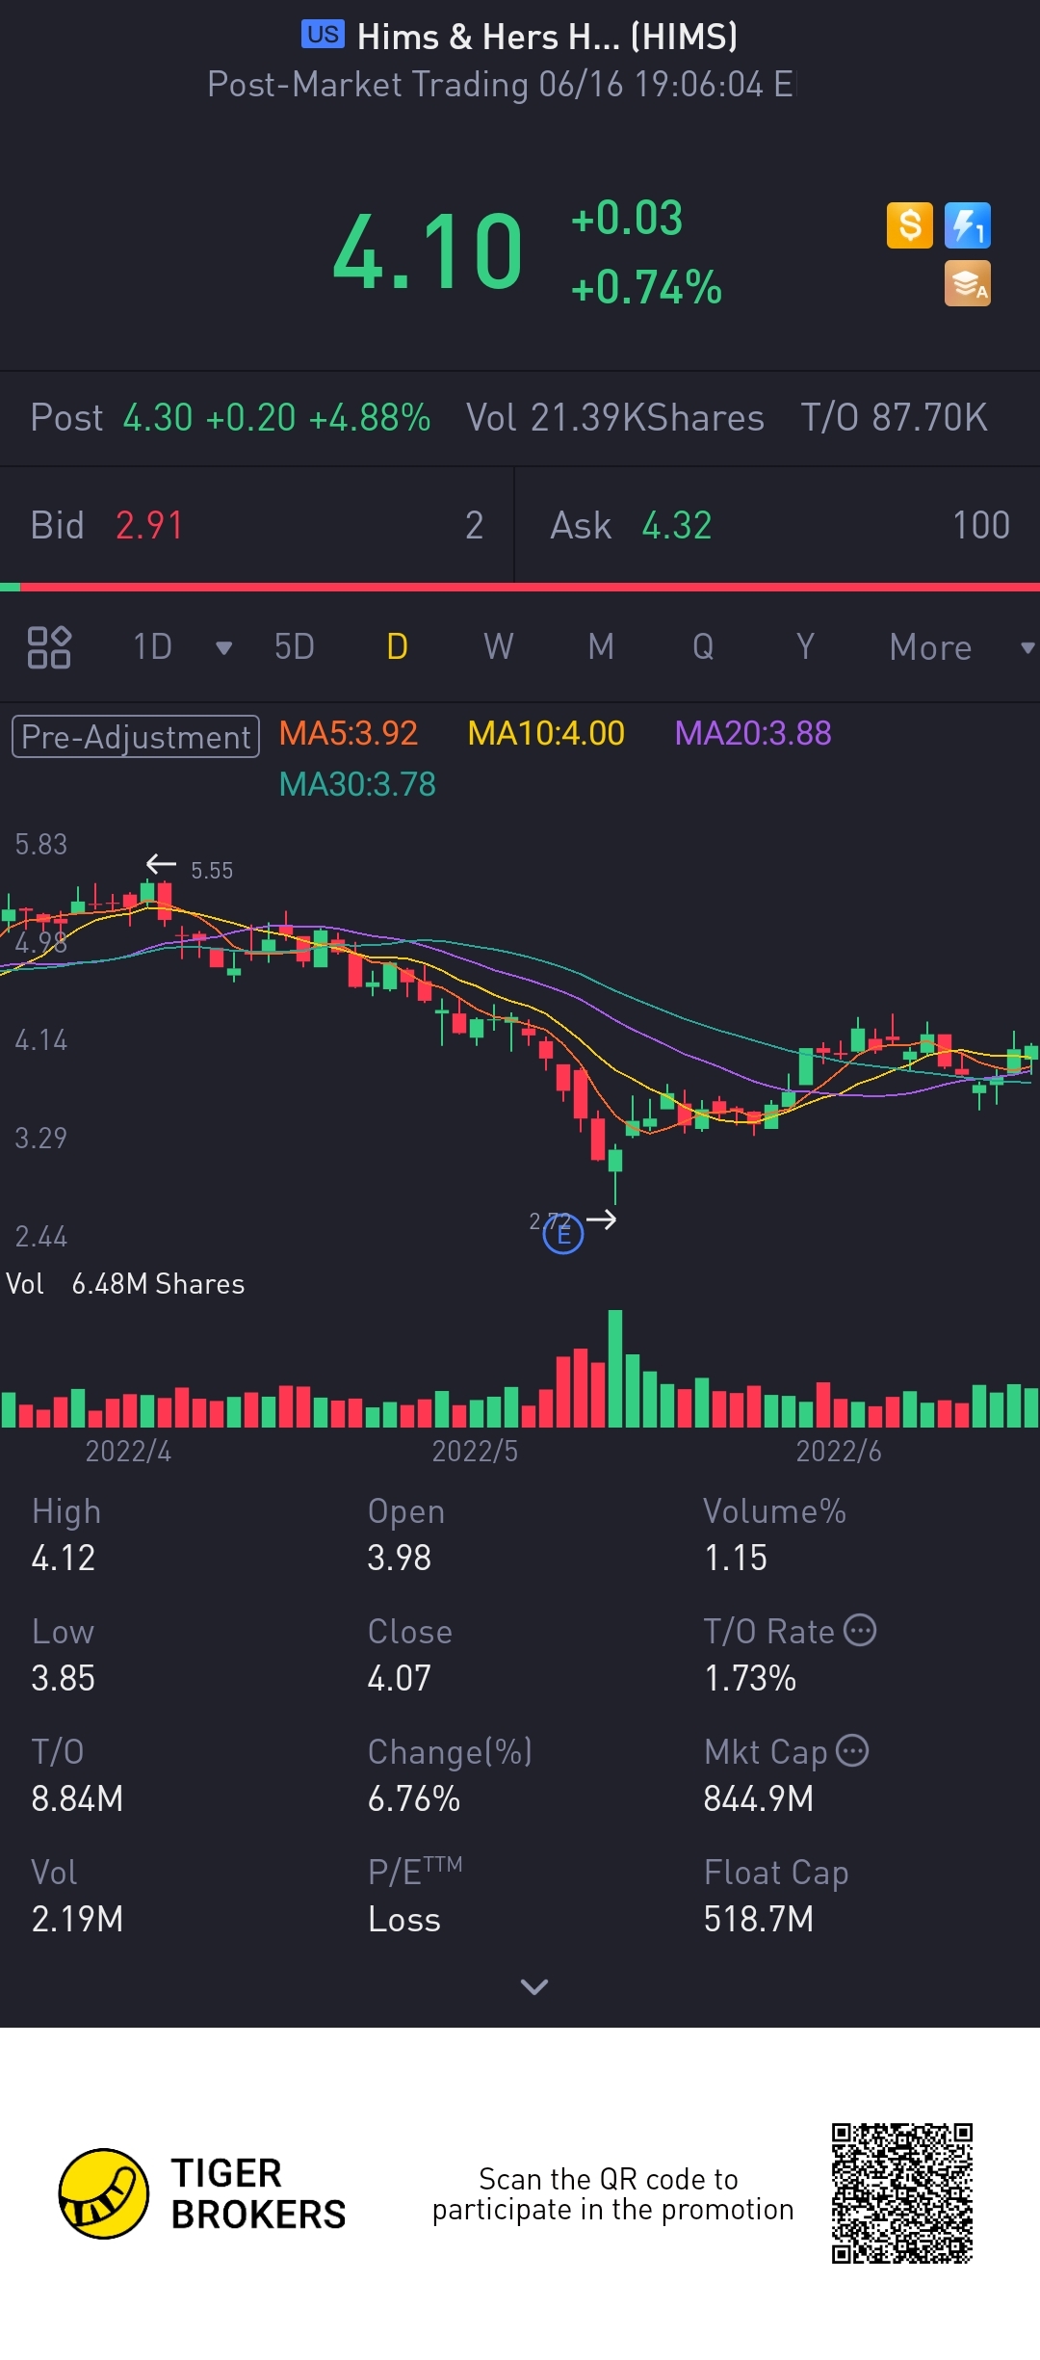Image resolution: width=1040 pixels, height=2360 pixels.
Task: Tap the P/E TTM Loss value
Action: click(x=404, y=1919)
